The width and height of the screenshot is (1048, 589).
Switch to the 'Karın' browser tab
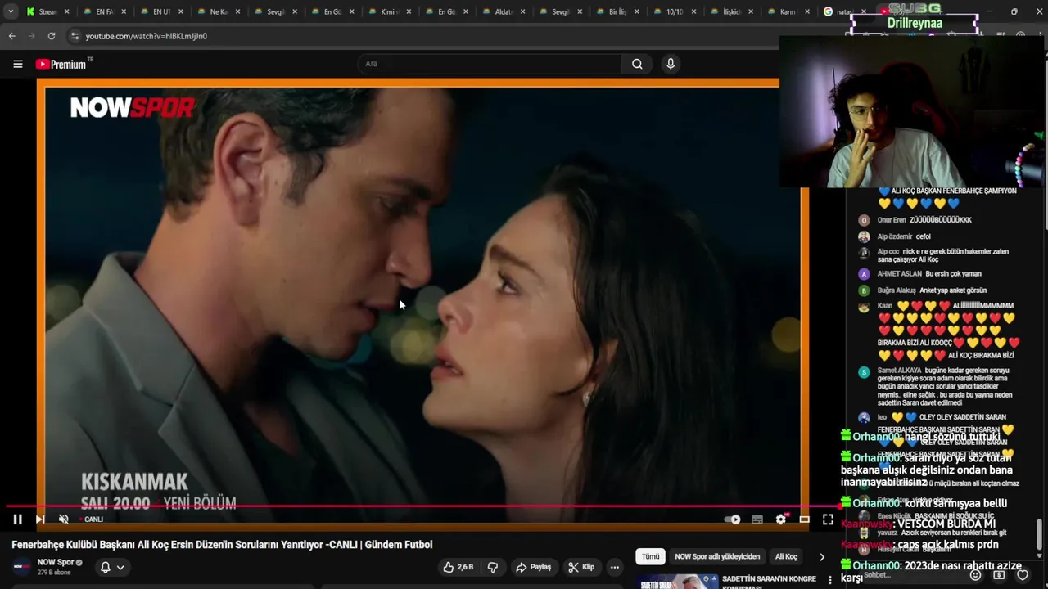coord(788,11)
